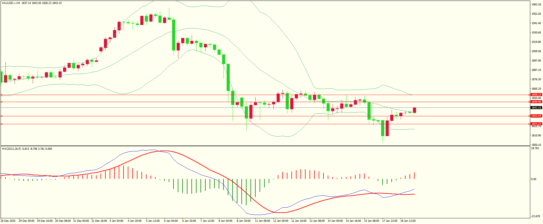Image resolution: width=543 pixels, height=224 pixels.
Task: Select the 18 Jan 12:00 time axis label
Action: coord(408,221)
